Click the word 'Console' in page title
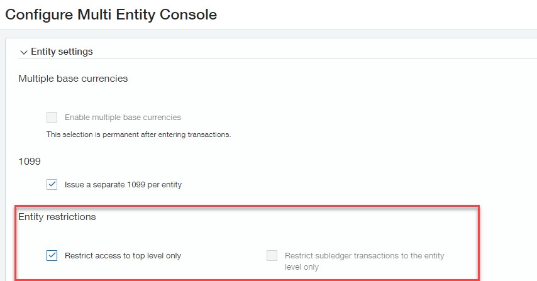This screenshot has height=281, width=537. click(x=189, y=14)
